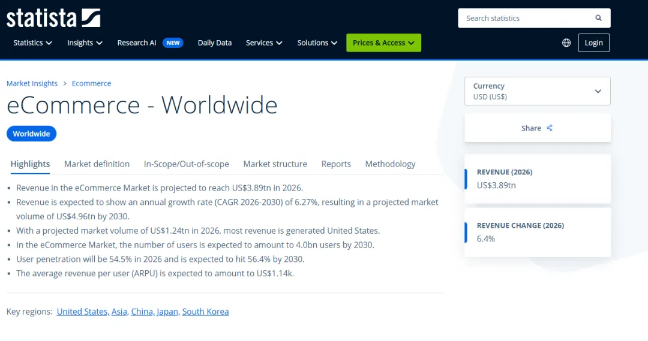Go to Daily Data

tap(215, 43)
